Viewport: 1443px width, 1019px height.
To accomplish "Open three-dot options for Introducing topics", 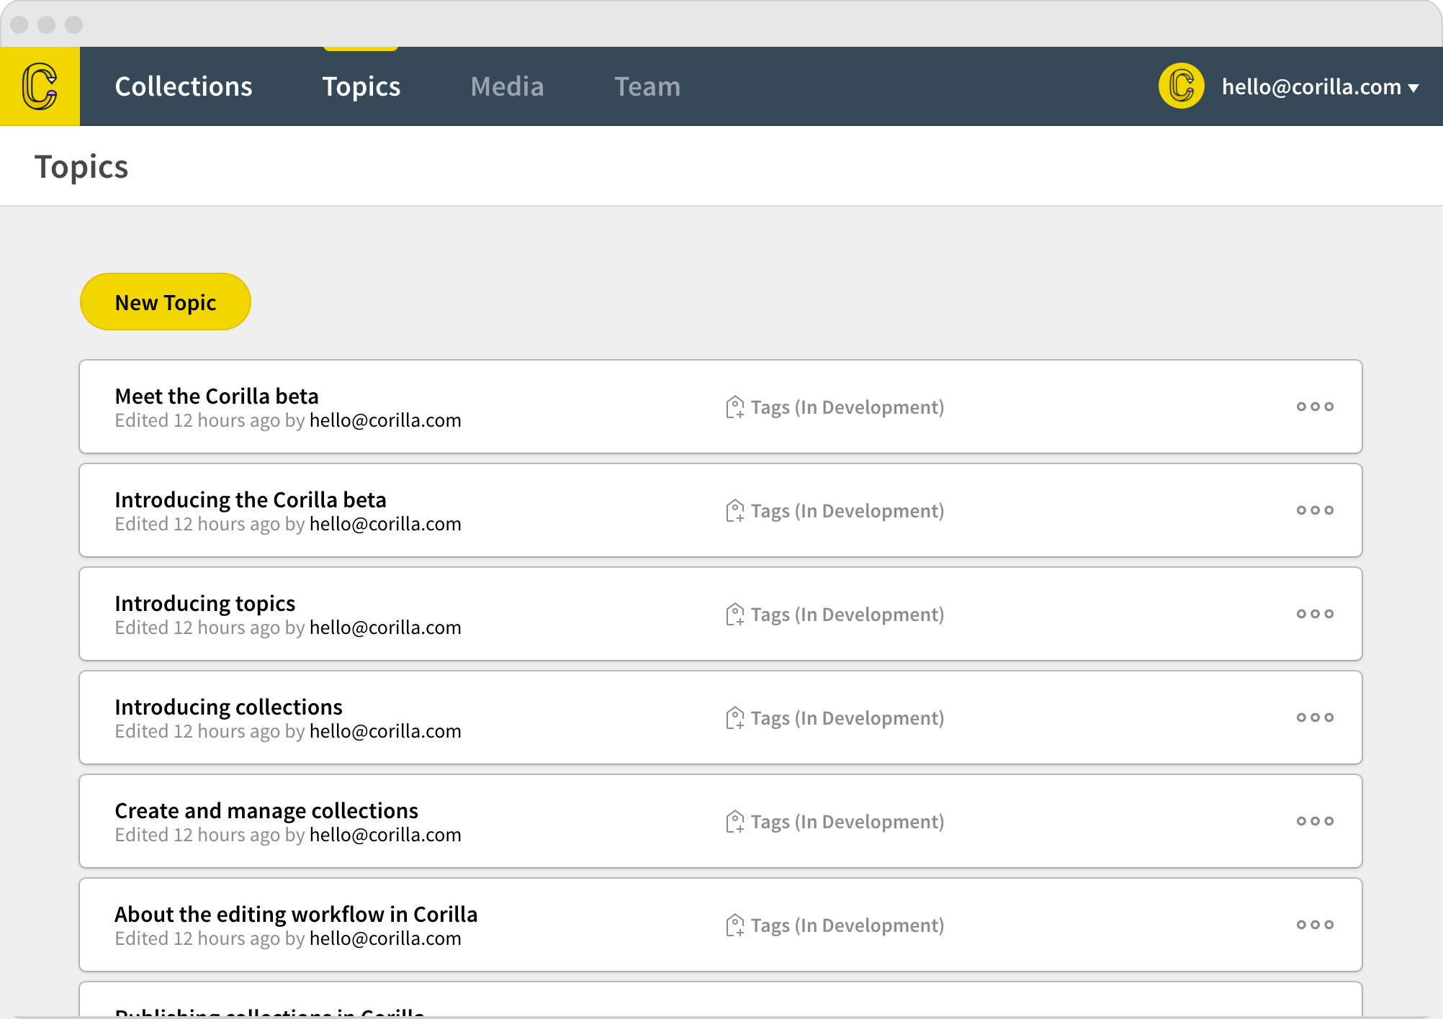I will [1315, 614].
